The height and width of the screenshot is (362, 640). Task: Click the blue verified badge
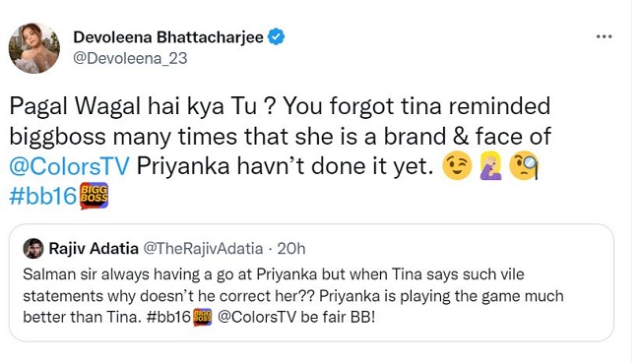(x=277, y=37)
